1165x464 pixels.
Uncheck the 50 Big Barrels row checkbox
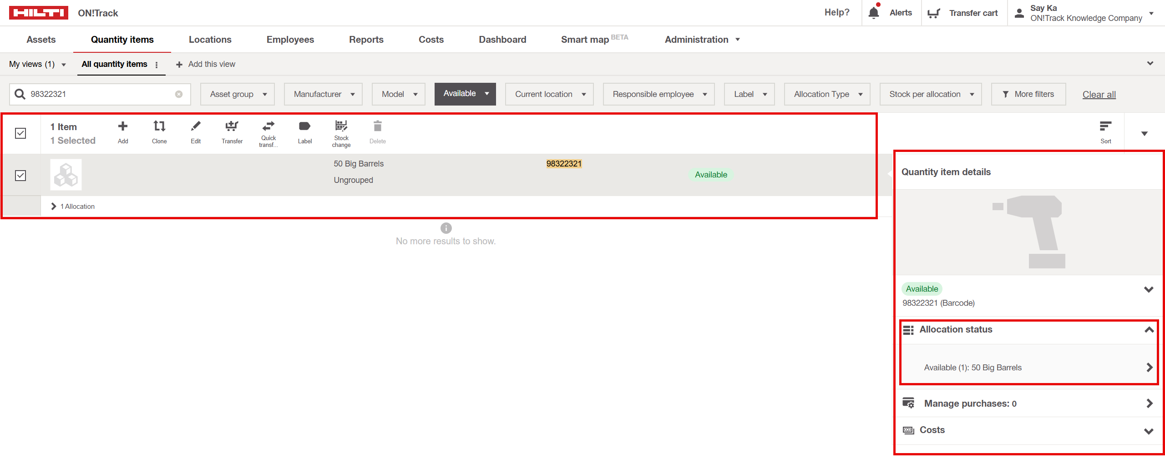coord(20,176)
